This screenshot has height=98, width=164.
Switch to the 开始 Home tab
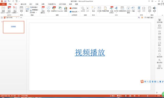(x=10, y=4)
